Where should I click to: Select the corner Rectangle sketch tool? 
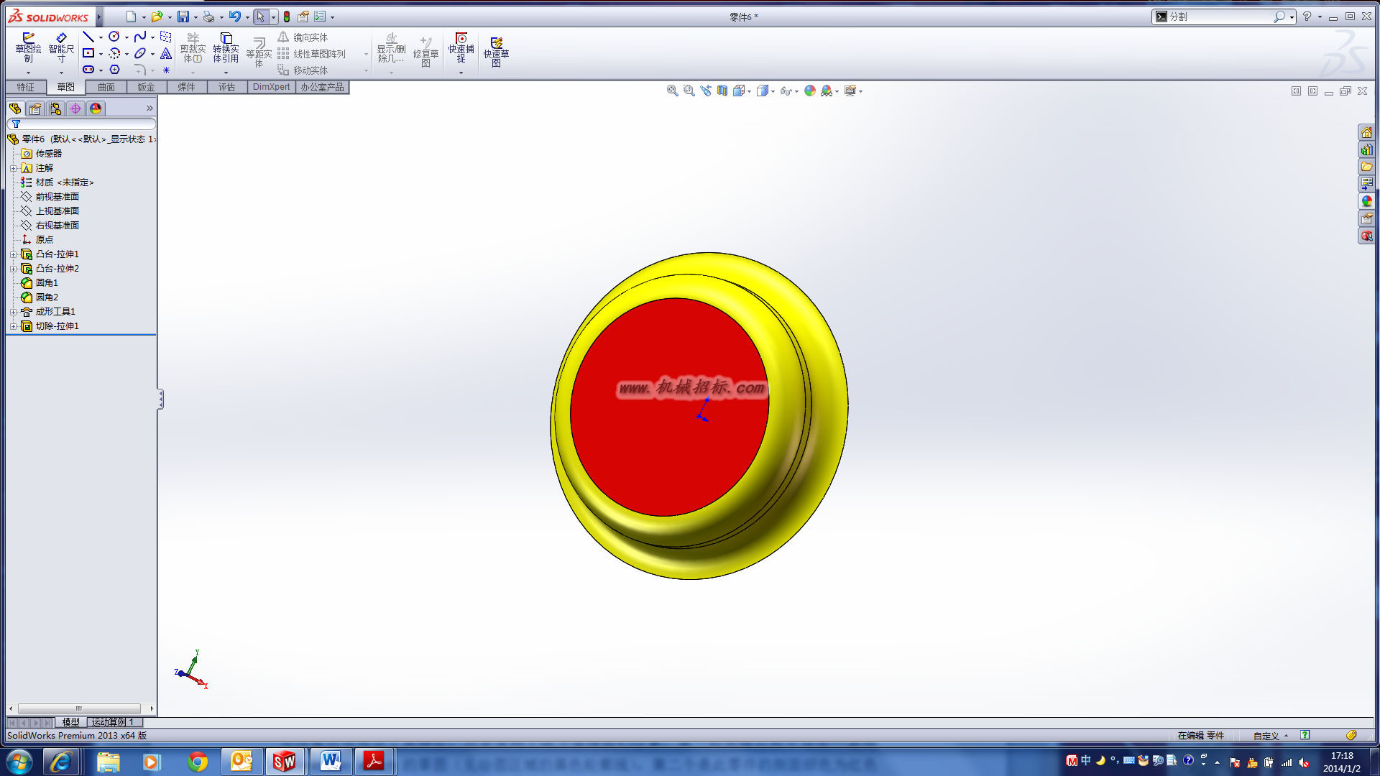point(88,53)
